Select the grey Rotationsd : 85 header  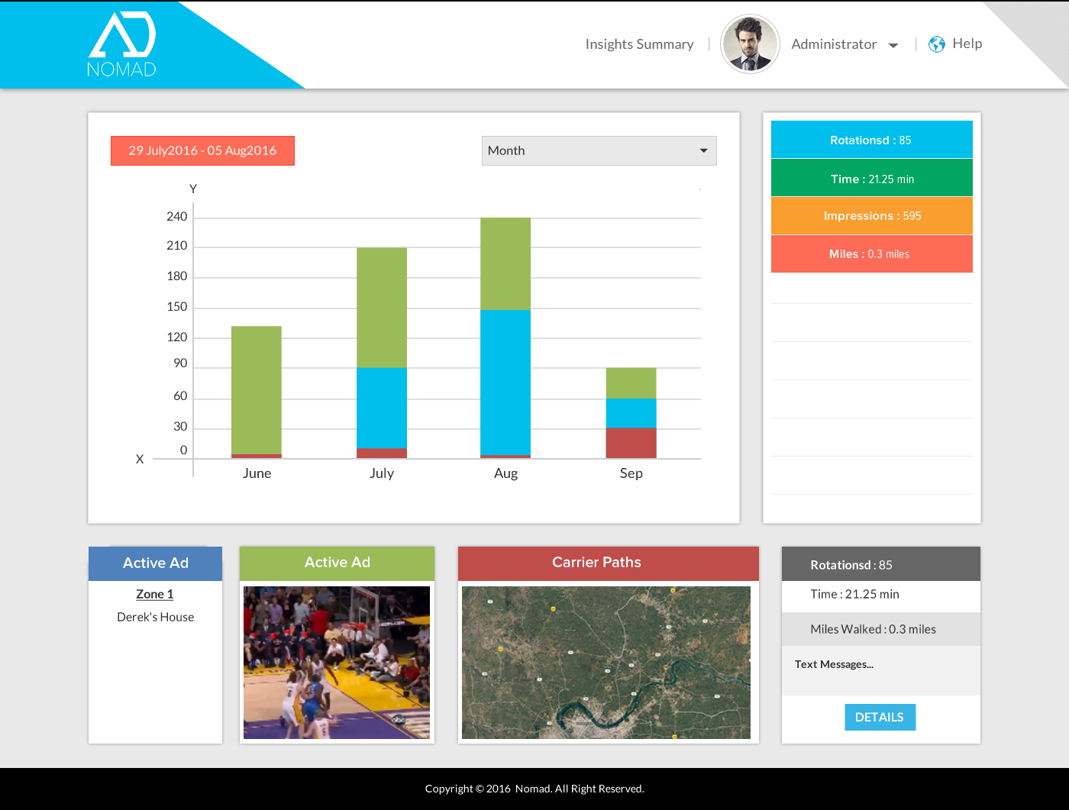(x=881, y=564)
